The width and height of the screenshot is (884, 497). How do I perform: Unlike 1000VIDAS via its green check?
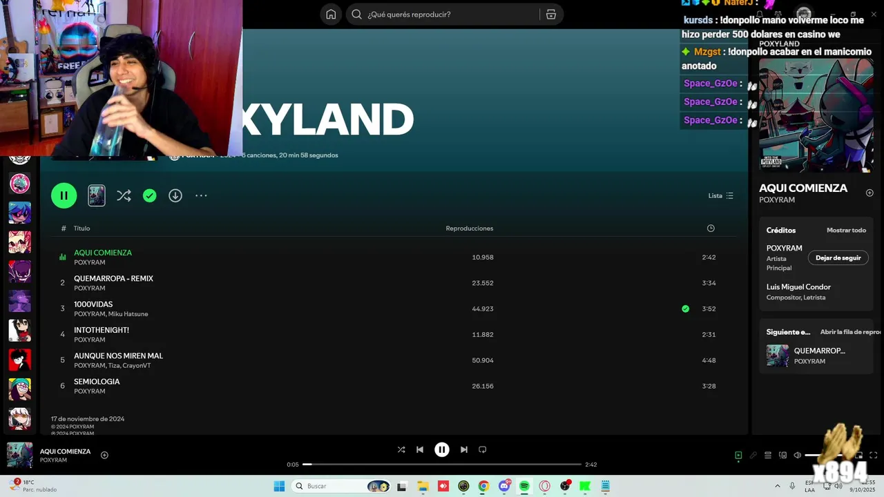(685, 309)
